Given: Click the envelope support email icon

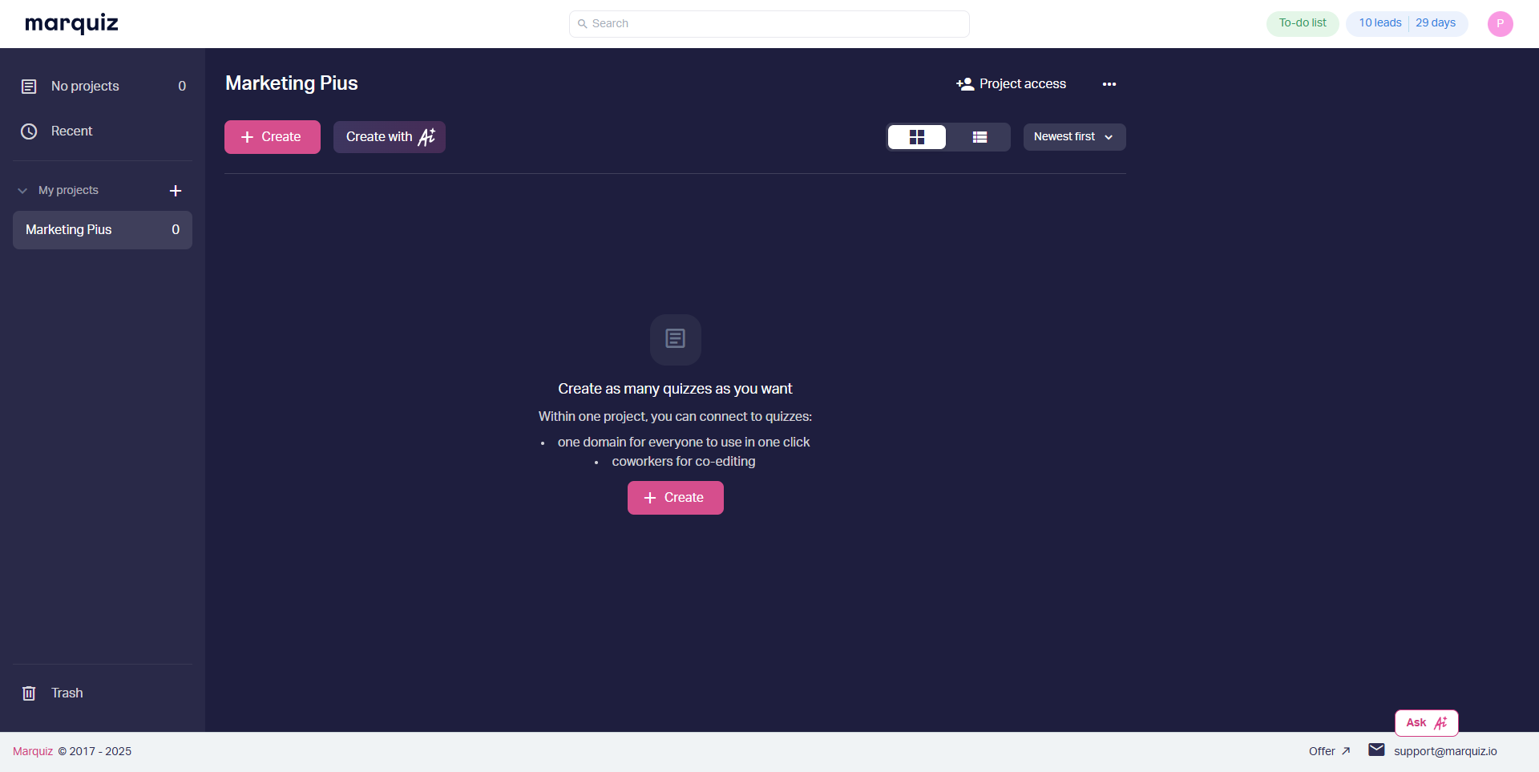Looking at the screenshot, I should click(1376, 750).
